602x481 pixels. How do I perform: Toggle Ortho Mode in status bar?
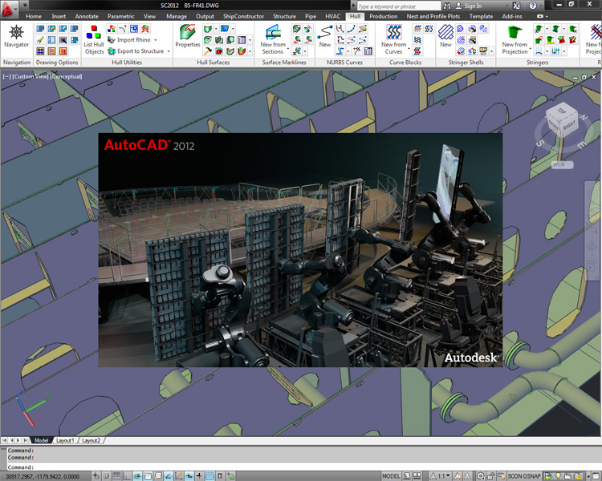click(126, 476)
